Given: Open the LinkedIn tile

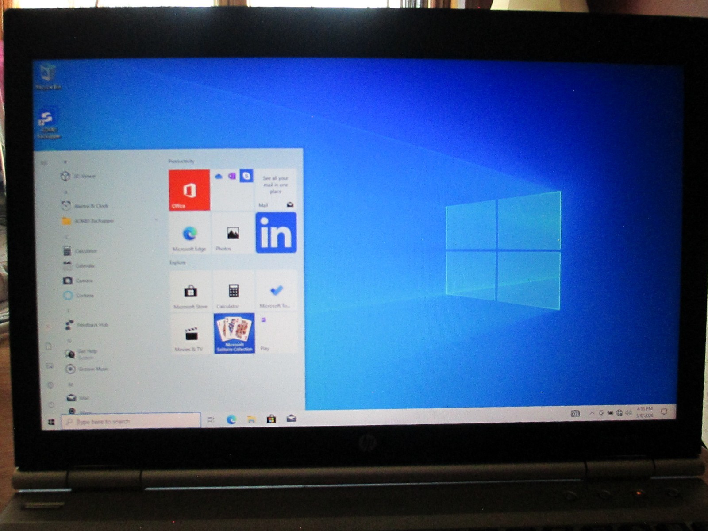Looking at the screenshot, I should tap(276, 233).
